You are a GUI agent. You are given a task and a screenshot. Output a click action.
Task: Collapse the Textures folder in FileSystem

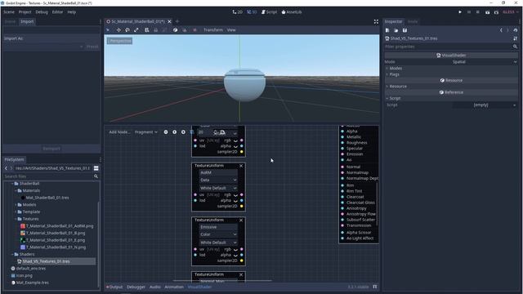[16, 219]
